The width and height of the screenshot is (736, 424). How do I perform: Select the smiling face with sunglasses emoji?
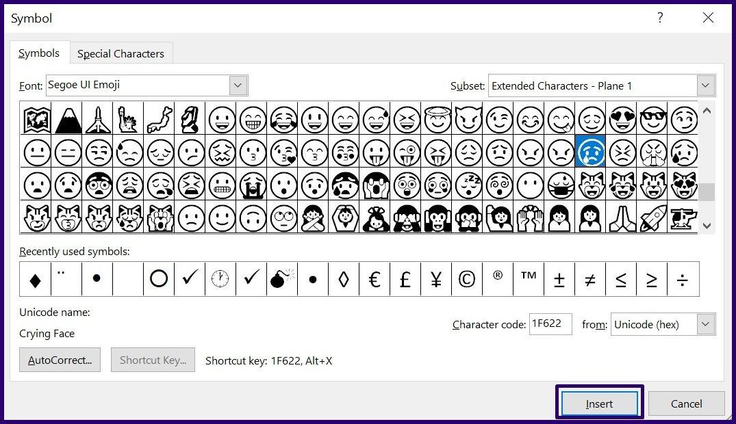tap(653, 119)
